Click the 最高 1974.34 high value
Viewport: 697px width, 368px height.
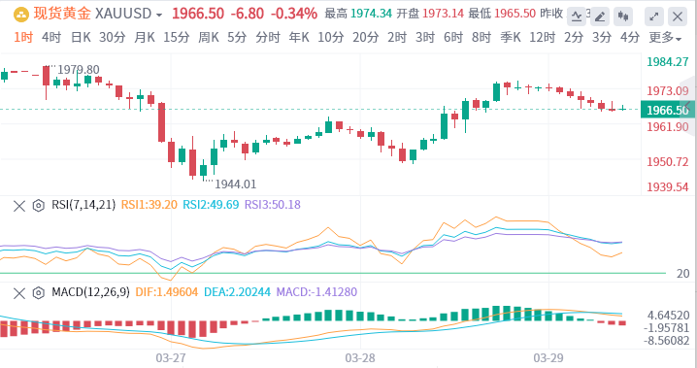pyautogui.click(x=358, y=15)
